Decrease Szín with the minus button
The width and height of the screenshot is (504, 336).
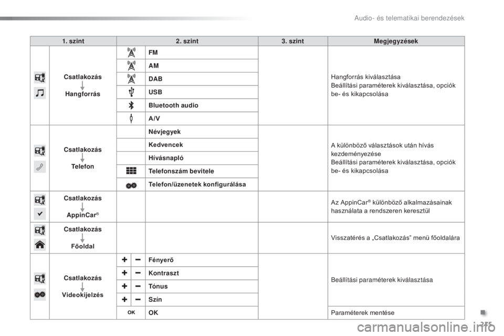point(138,299)
